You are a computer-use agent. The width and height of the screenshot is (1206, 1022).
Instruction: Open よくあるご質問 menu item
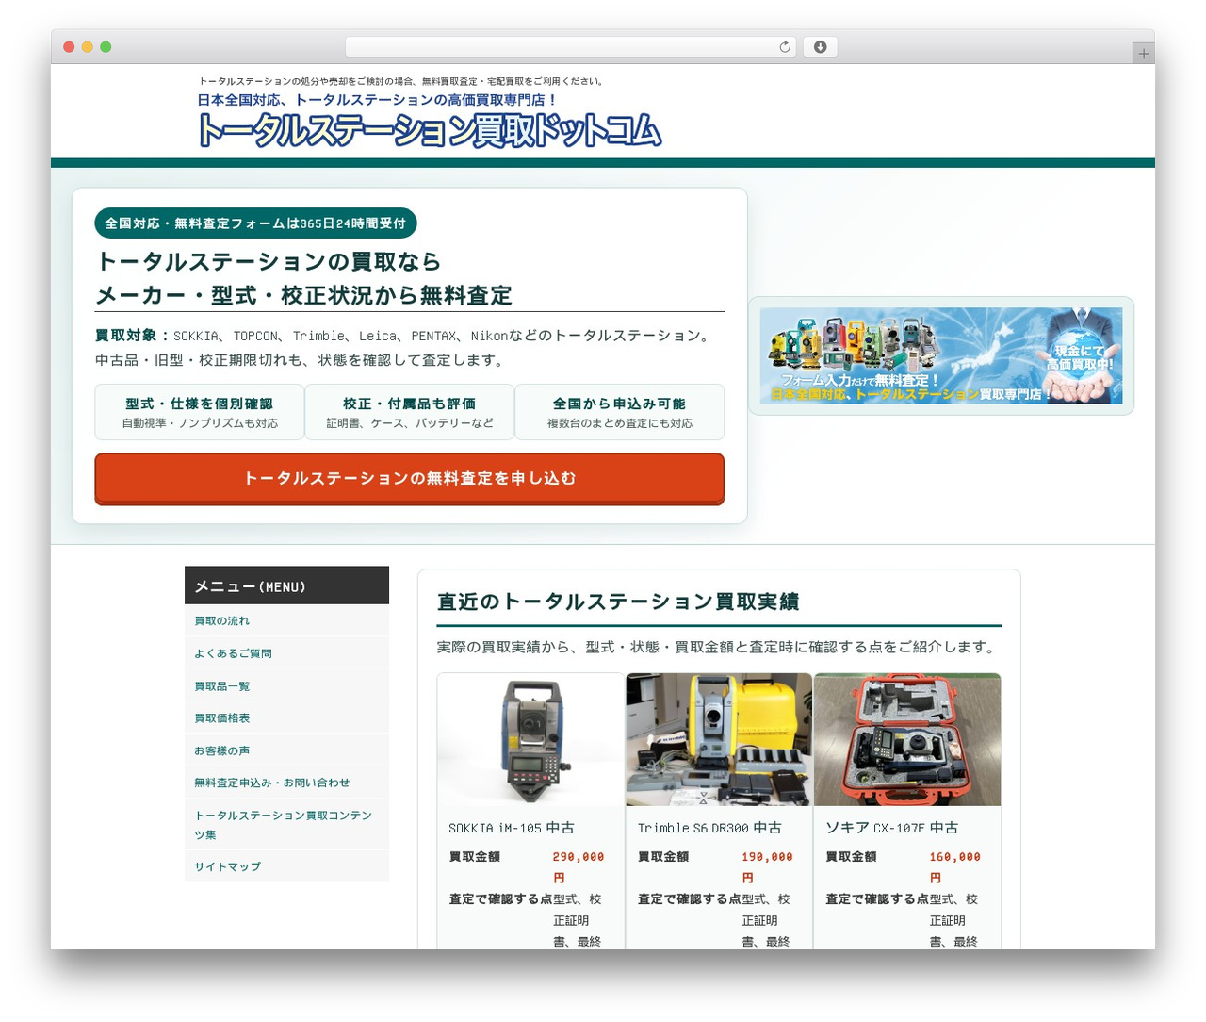coord(286,653)
